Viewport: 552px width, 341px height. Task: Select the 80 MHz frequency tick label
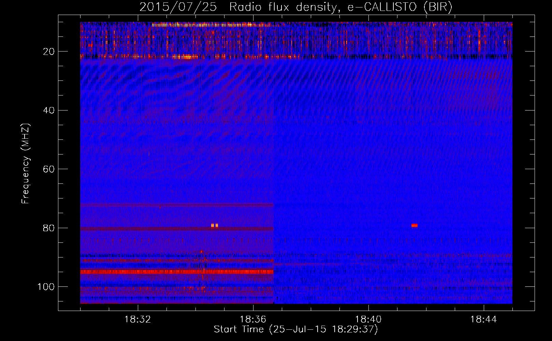(49, 228)
